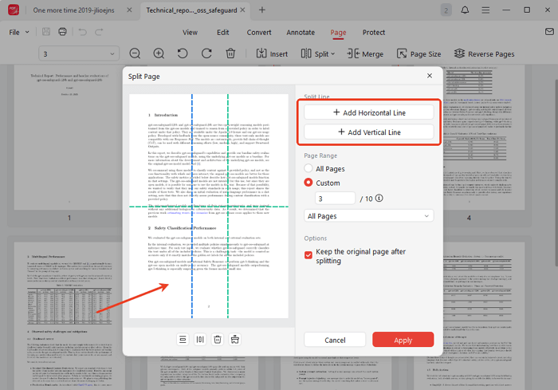Click Cancel button in Split Page
Viewport: 558px width, 390px height.
tap(335, 340)
